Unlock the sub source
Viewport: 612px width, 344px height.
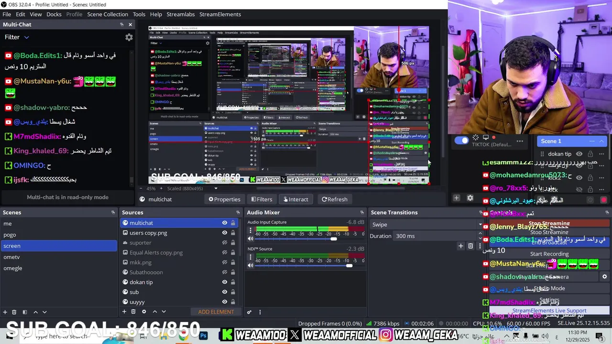(233, 292)
